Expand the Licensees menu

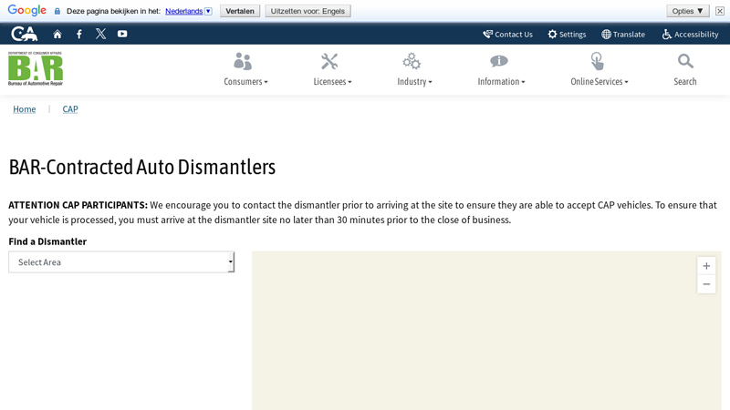[332, 69]
